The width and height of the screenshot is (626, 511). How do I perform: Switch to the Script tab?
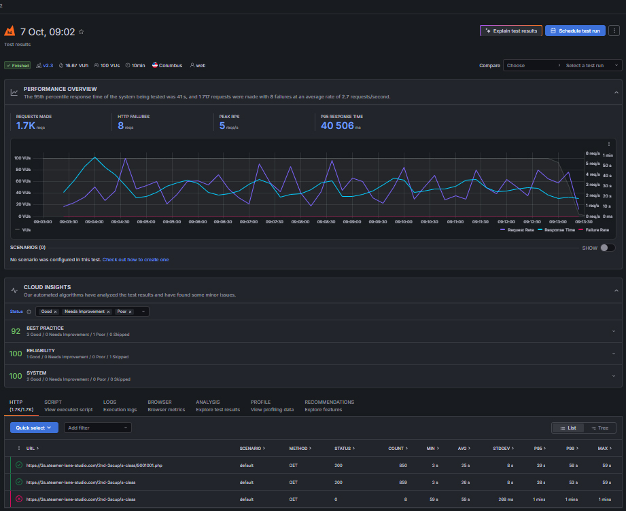click(68, 406)
